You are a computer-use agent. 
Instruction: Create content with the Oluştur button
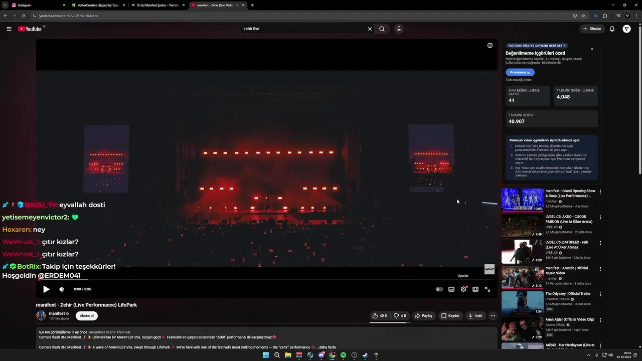click(592, 29)
